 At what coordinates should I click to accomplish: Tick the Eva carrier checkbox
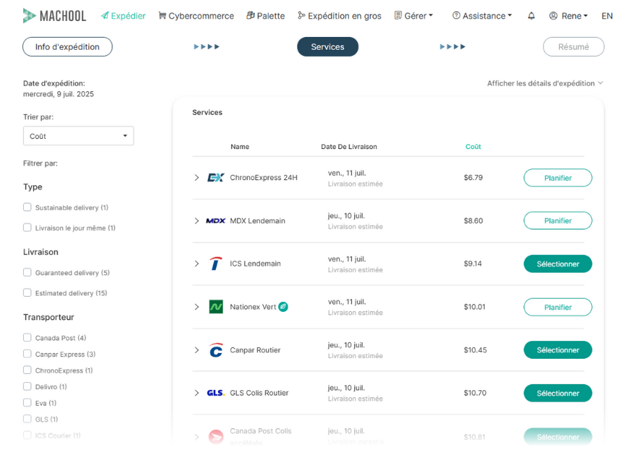(x=27, y=402)
